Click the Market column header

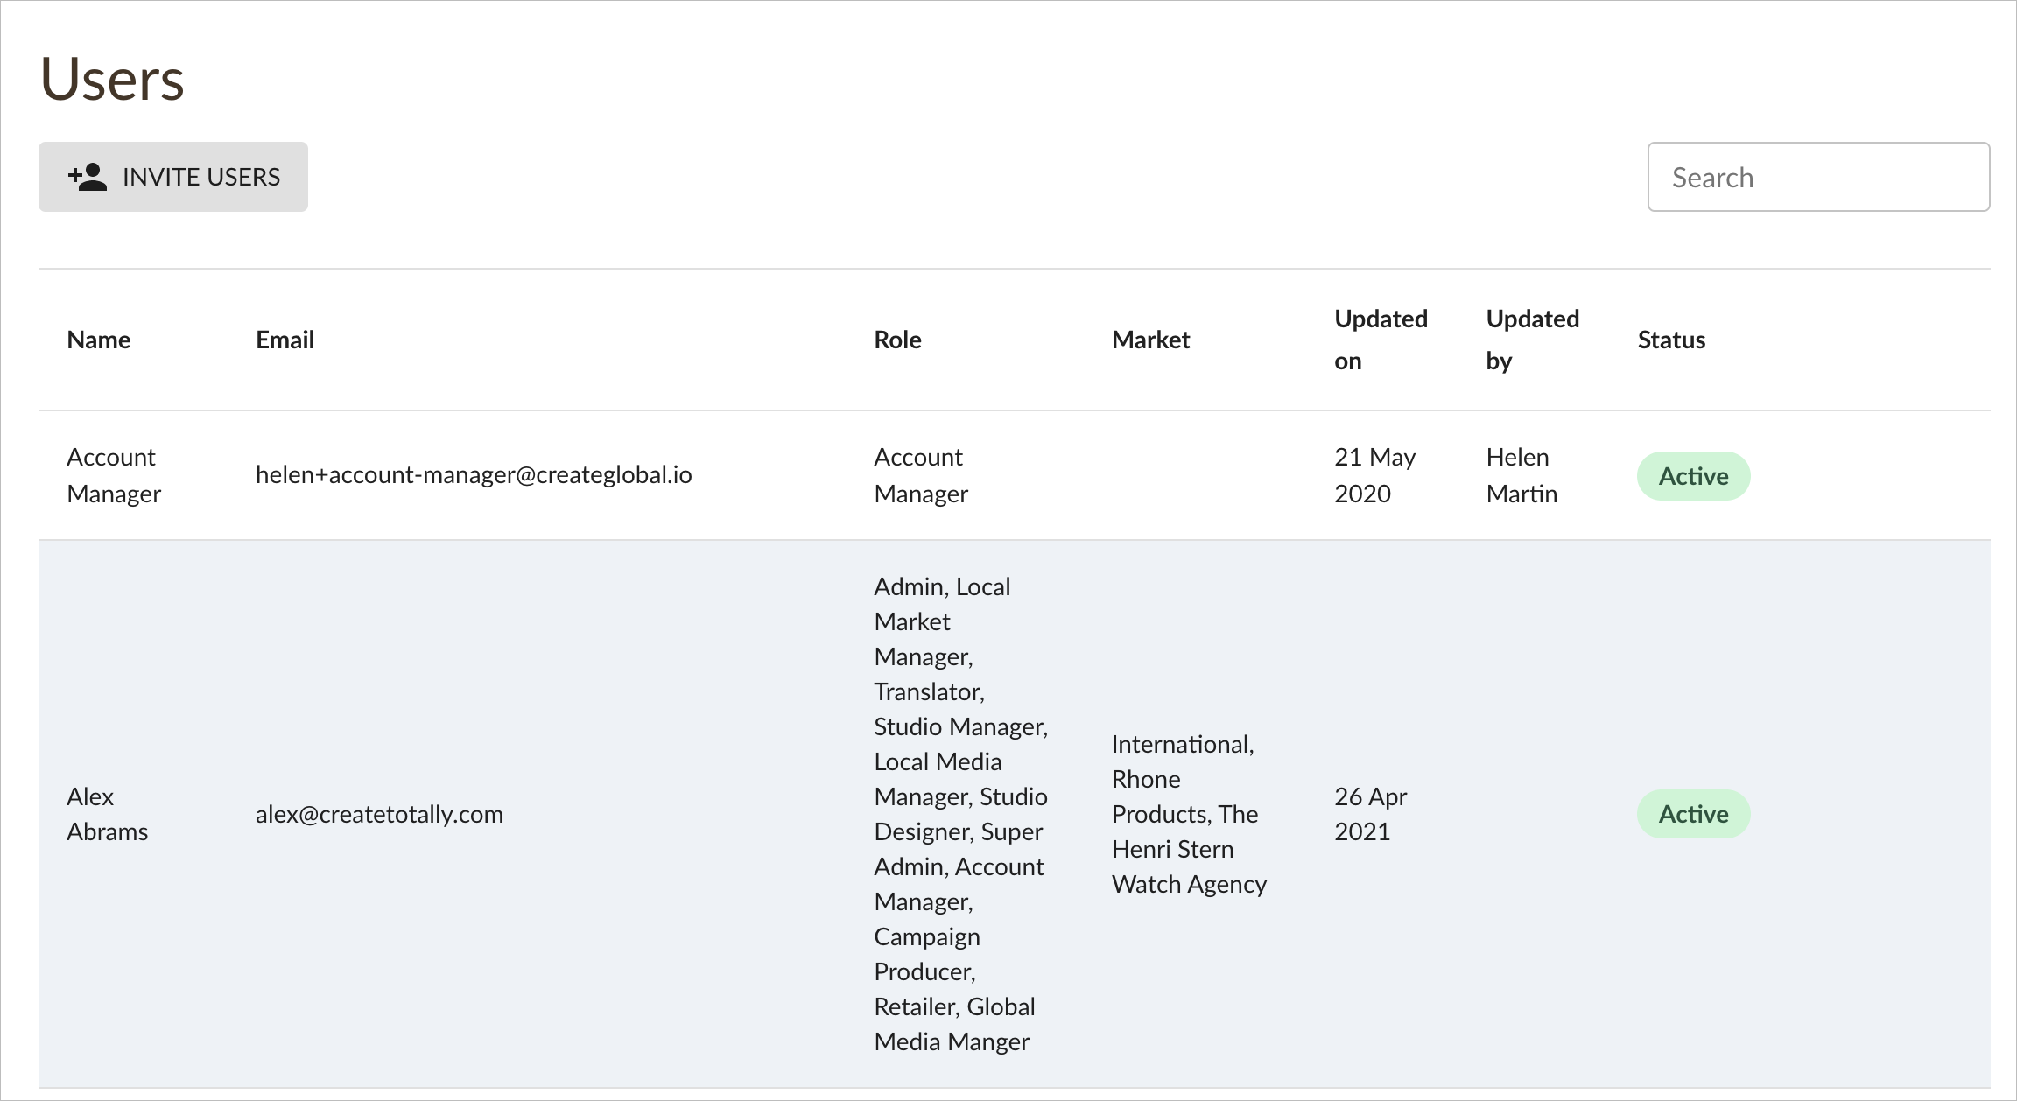point(1150,340)
